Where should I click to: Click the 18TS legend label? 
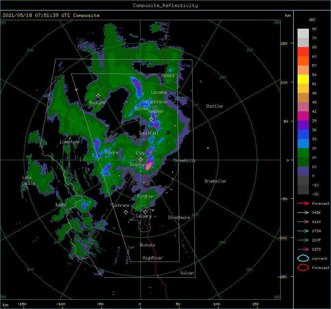click(316, 249)
